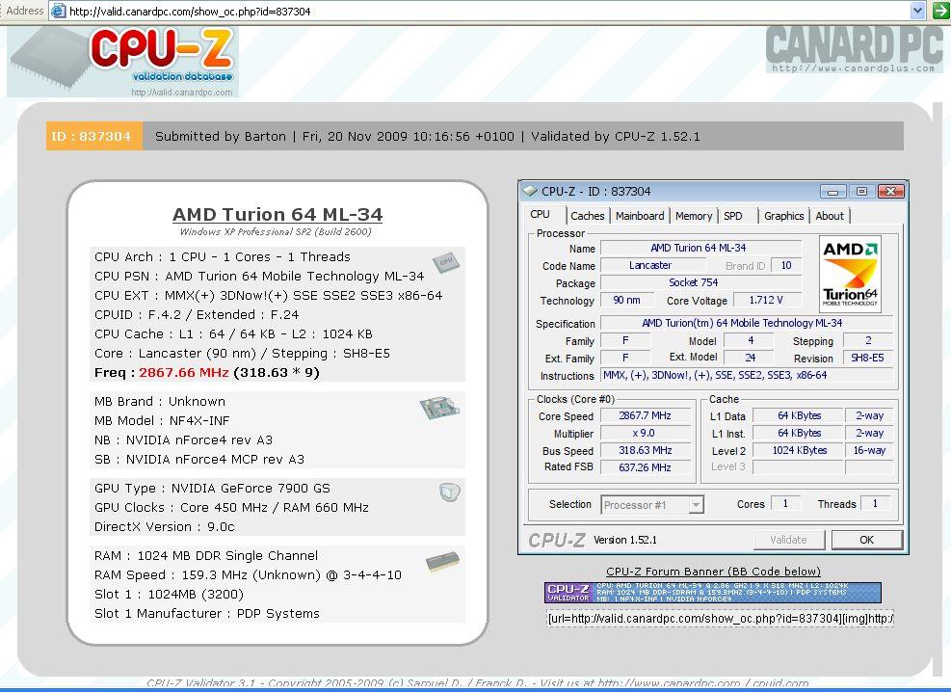Viewport: 951px width, 692px height.
Task: Click the Cores count field
Action: [x=785, y=503]
